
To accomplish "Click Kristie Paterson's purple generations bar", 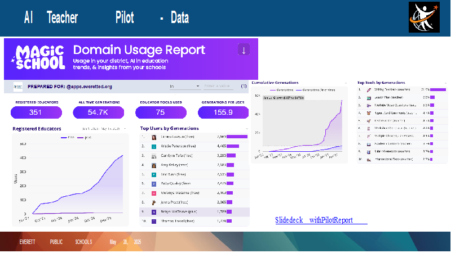I will [x=233, y=146].
